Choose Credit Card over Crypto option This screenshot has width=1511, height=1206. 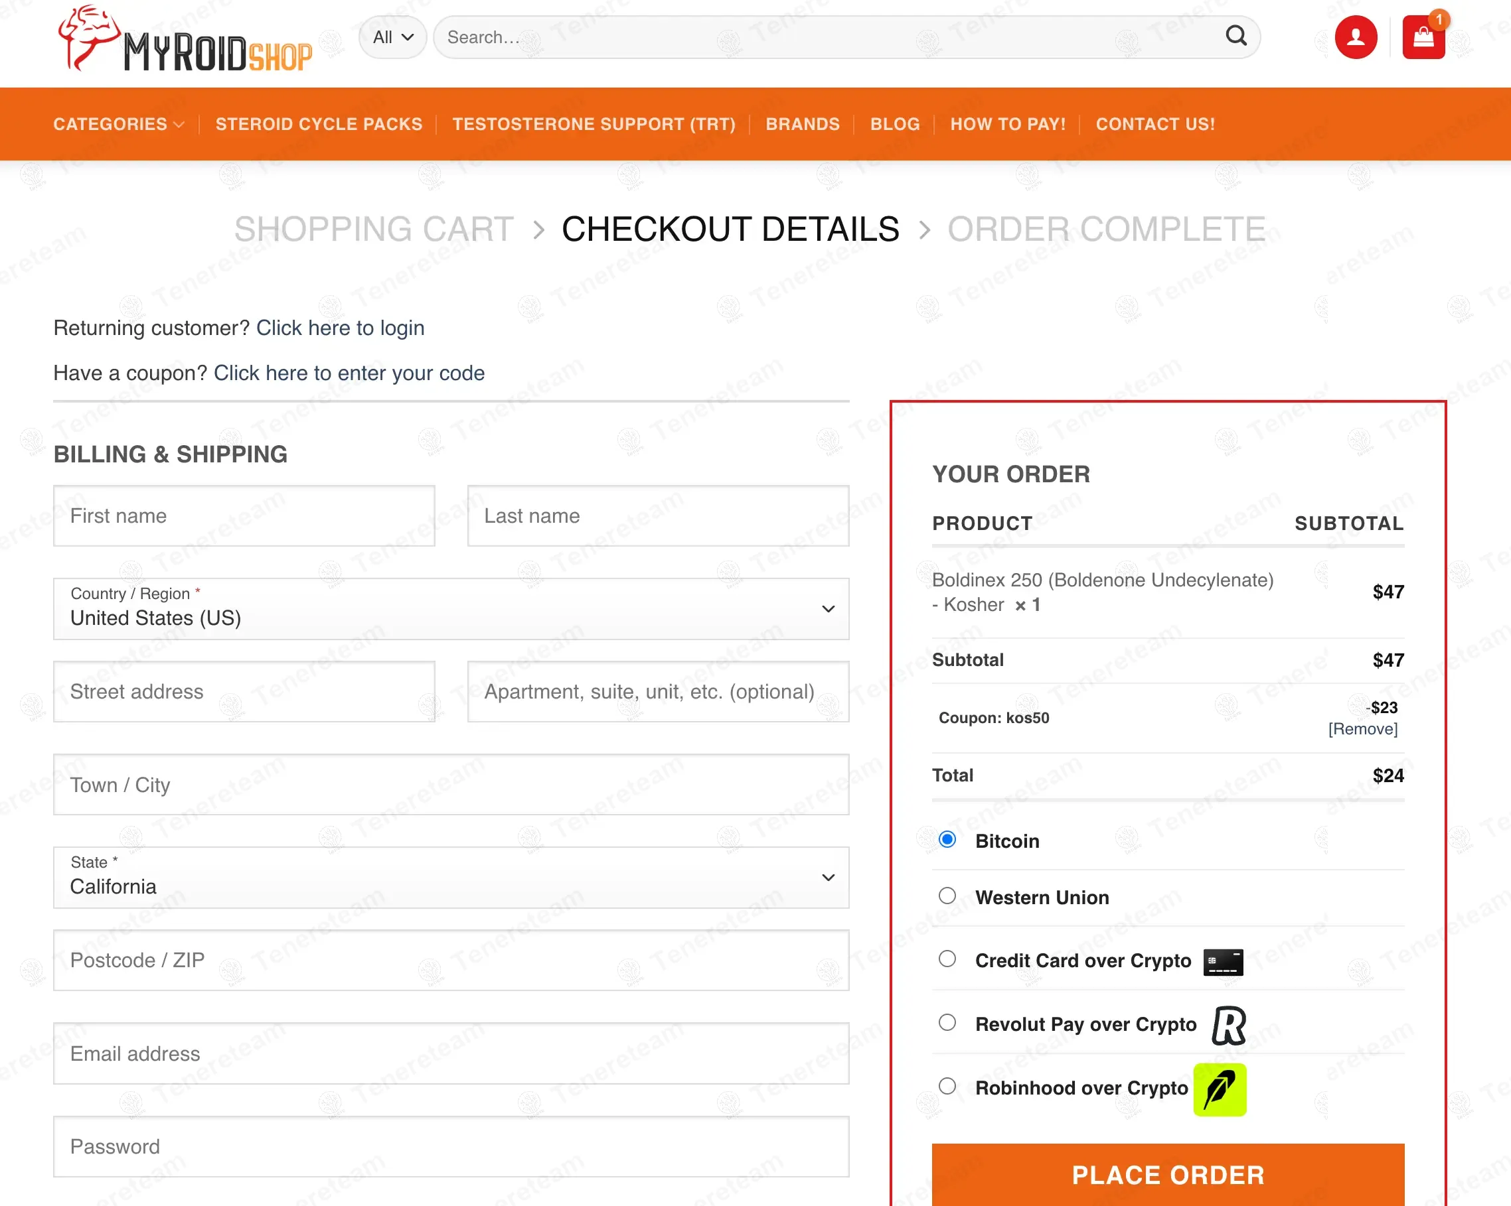[947, 959]
